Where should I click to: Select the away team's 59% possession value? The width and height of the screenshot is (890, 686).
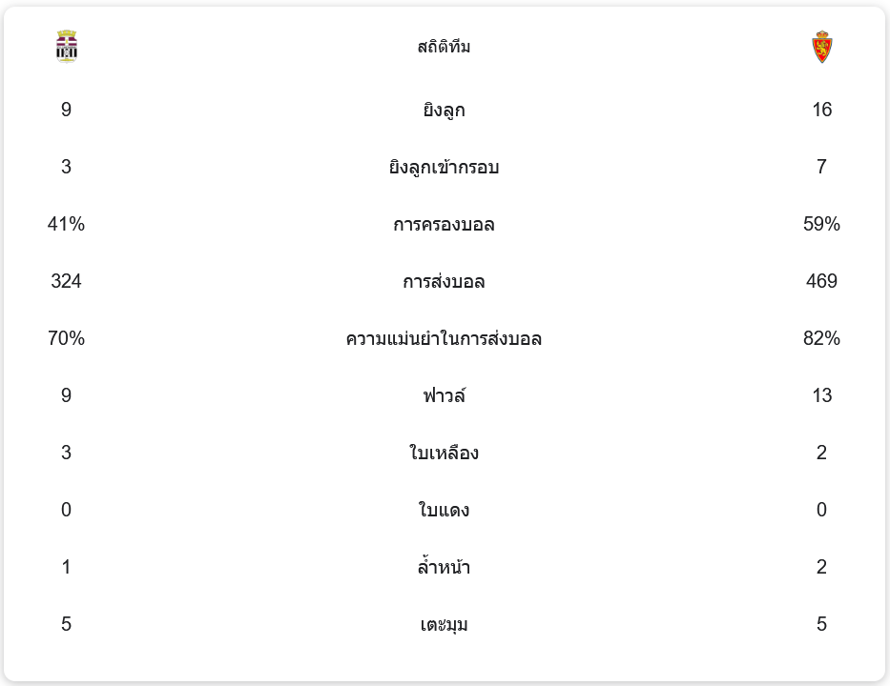coord(821,224)
